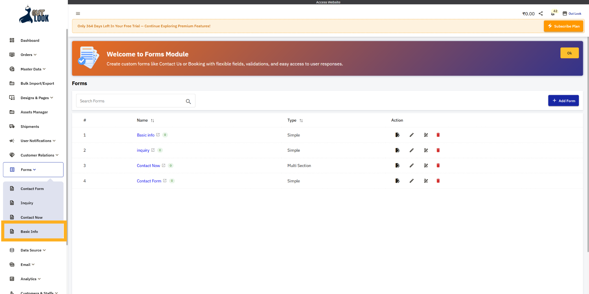Open external link icon beside Basic info
The height and width of the screenshot is (294, 589).
(x=158, y=135)
